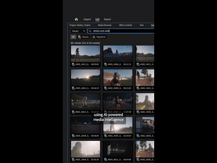The height and width of the screenshot is (163, 217).
Task: Go to the Home screen icon
Action: pos(76,19)
